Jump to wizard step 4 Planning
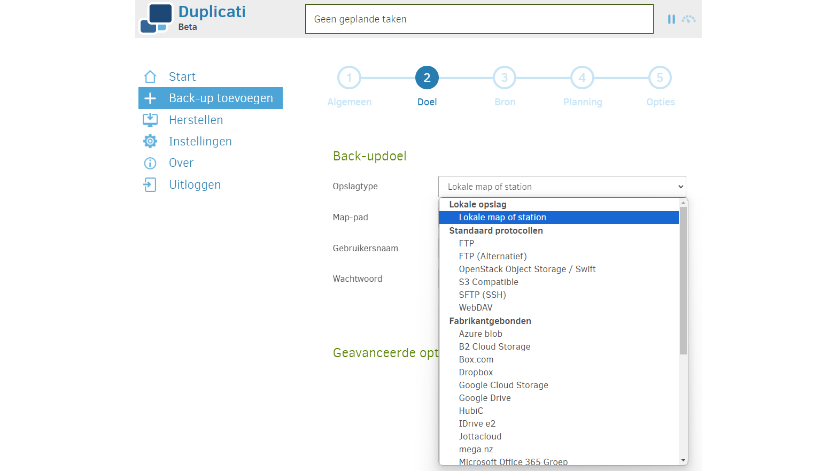The width and height of the screenshot is (837, 471). point(582,78)
